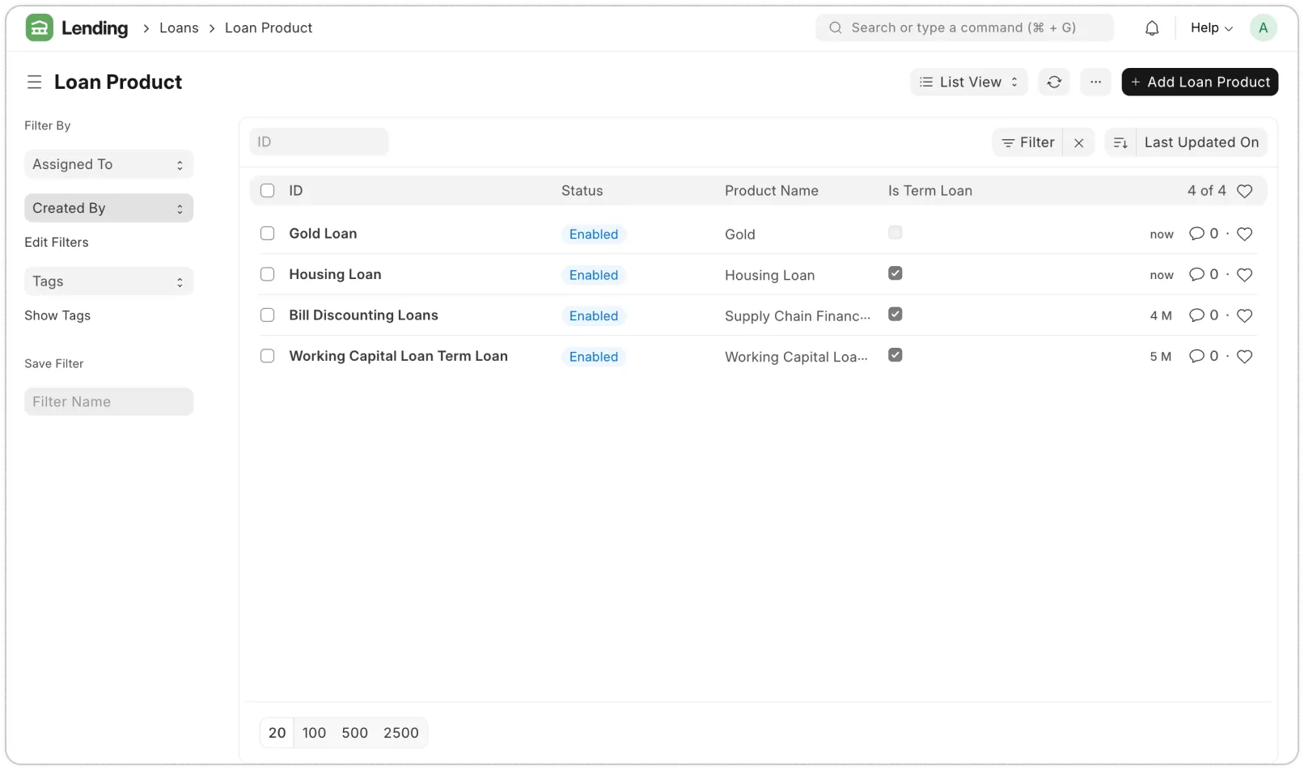Uncheck Is Term Loan for Housing Loan
The image size is (1304, 770).
pos(895,273)
